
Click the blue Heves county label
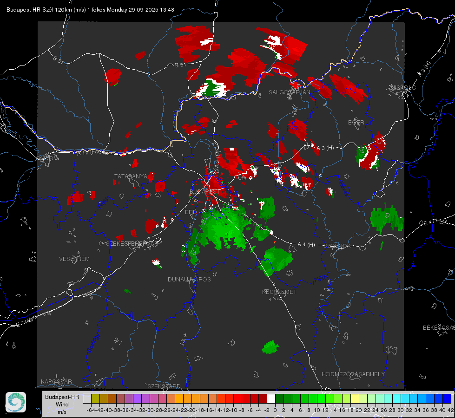tap(343, 189)
